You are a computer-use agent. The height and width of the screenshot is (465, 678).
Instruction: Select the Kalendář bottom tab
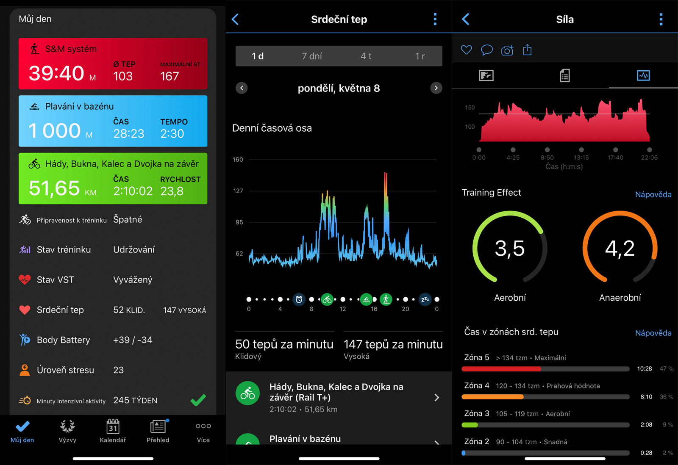(x=113, y=432)
